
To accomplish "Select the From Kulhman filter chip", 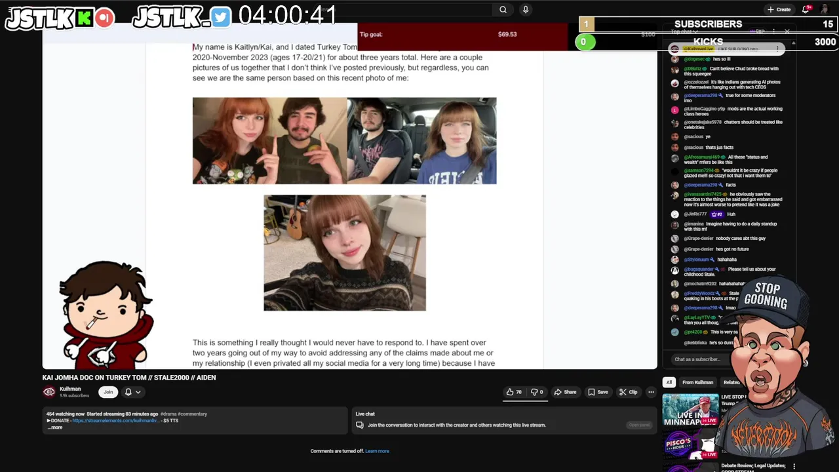I will coord(697,382).
